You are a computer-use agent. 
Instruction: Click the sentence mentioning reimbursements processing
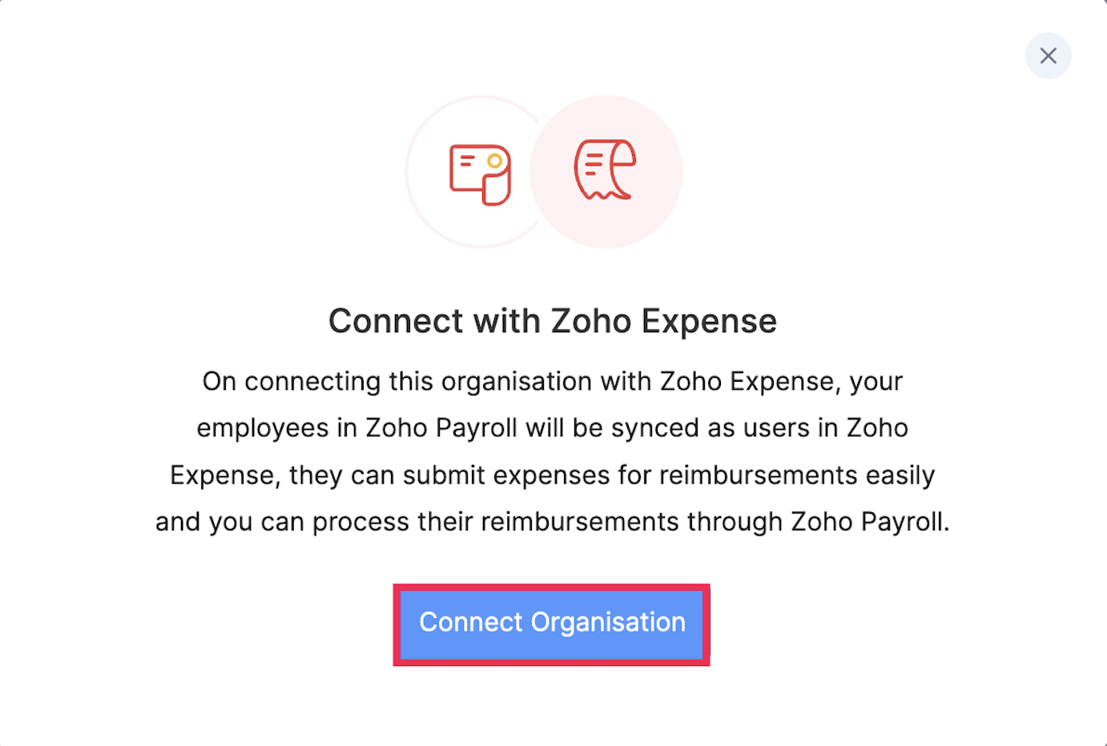click(x=551, y=521)
